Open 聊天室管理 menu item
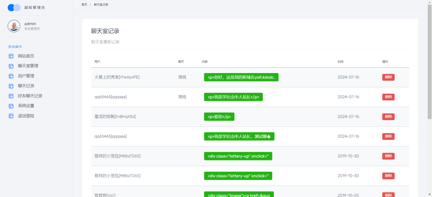432x197 pixels. tap(28, 66)
